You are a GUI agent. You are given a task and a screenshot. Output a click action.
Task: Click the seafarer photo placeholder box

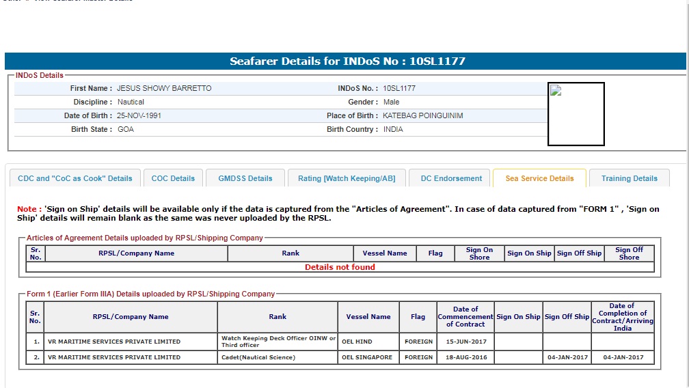tap(576, 120)
